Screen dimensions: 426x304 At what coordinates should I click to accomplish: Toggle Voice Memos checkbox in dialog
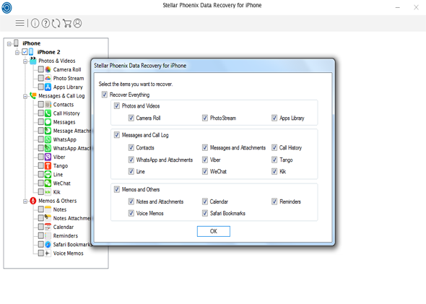(131, 213)
